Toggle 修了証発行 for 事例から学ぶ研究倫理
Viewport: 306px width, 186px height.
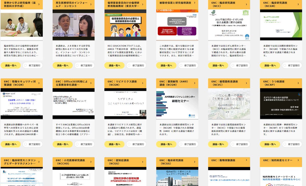click(x=32, y=65)
